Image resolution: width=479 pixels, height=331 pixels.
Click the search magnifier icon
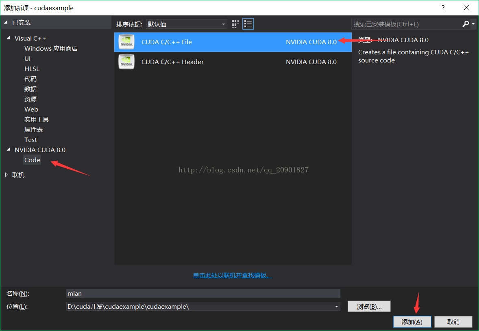point(466,24)
